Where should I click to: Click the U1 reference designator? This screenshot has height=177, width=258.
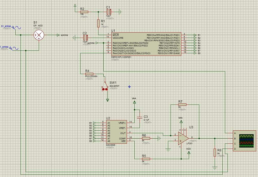coord(113,31)
